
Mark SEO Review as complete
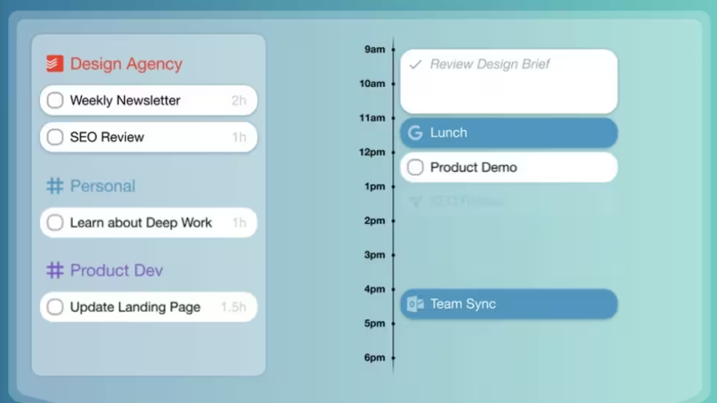55,137
